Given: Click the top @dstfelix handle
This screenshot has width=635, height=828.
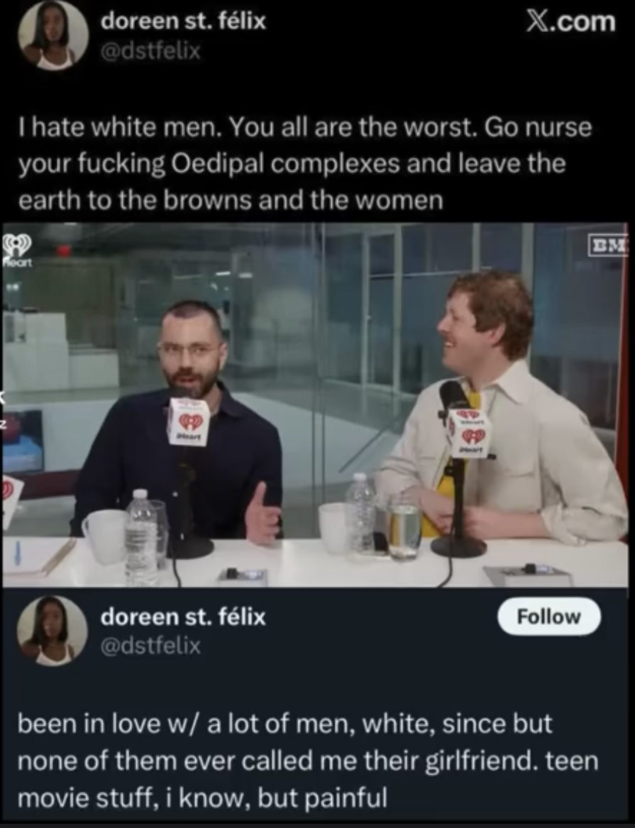Looking at the screenshot, I should click(150, 50).
